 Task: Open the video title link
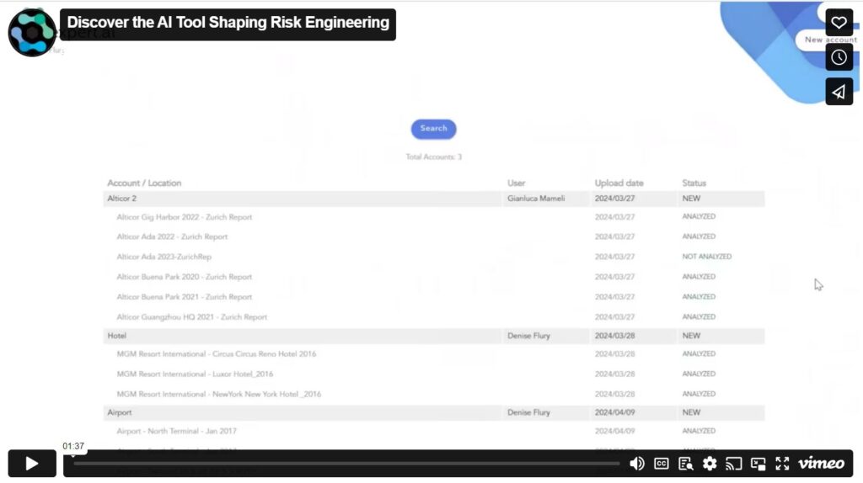228,23
